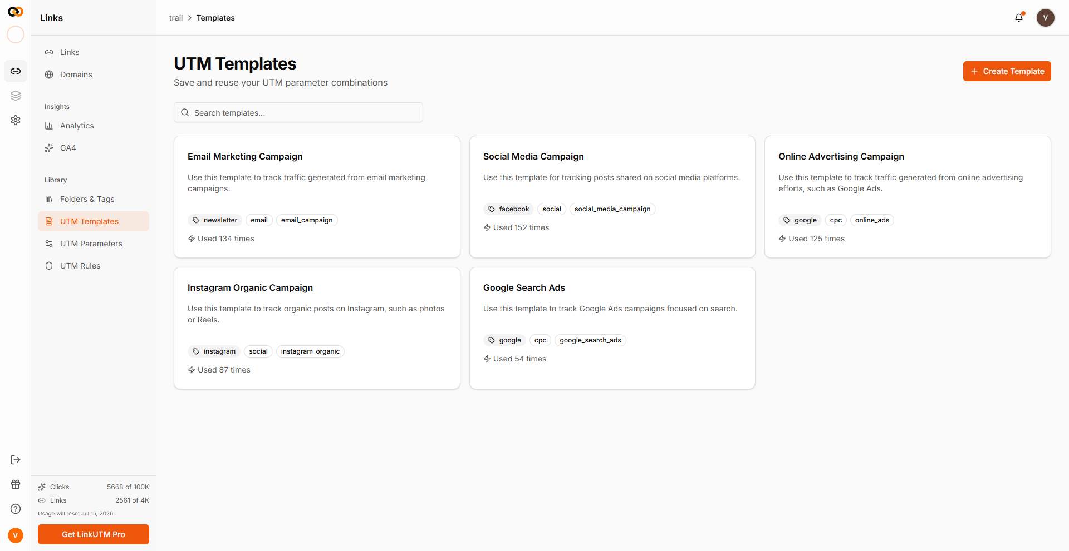Open the gift rewards icon
This screenshot has width=1069, height=551.
coord(16,484)
